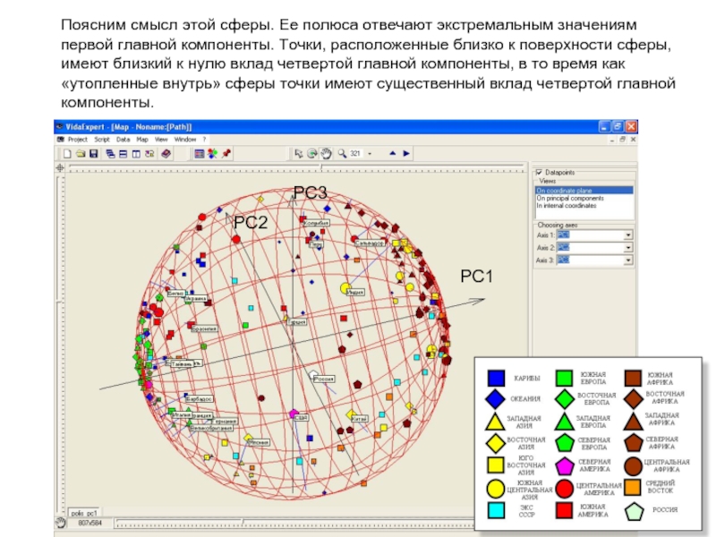This screenshot has width=716, height=537.
Task: Expand the Axis 1 dropdown
Action: click(628, 235)
